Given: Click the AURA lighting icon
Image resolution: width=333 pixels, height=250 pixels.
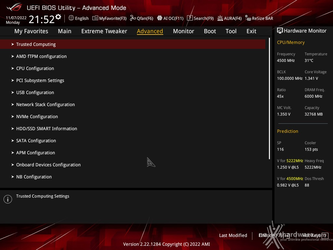Looking at the screenshot, I should 220,18.
